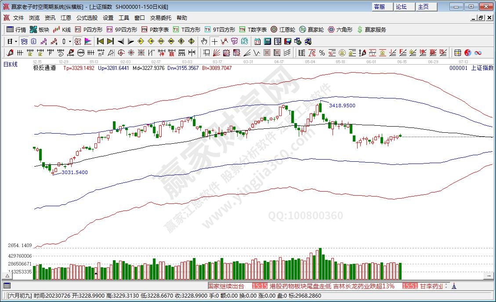Image resolution: width=496 pixels, height=302 pixels.
Task: Open the 公式选股 menu
Action: tap(87, 18)
